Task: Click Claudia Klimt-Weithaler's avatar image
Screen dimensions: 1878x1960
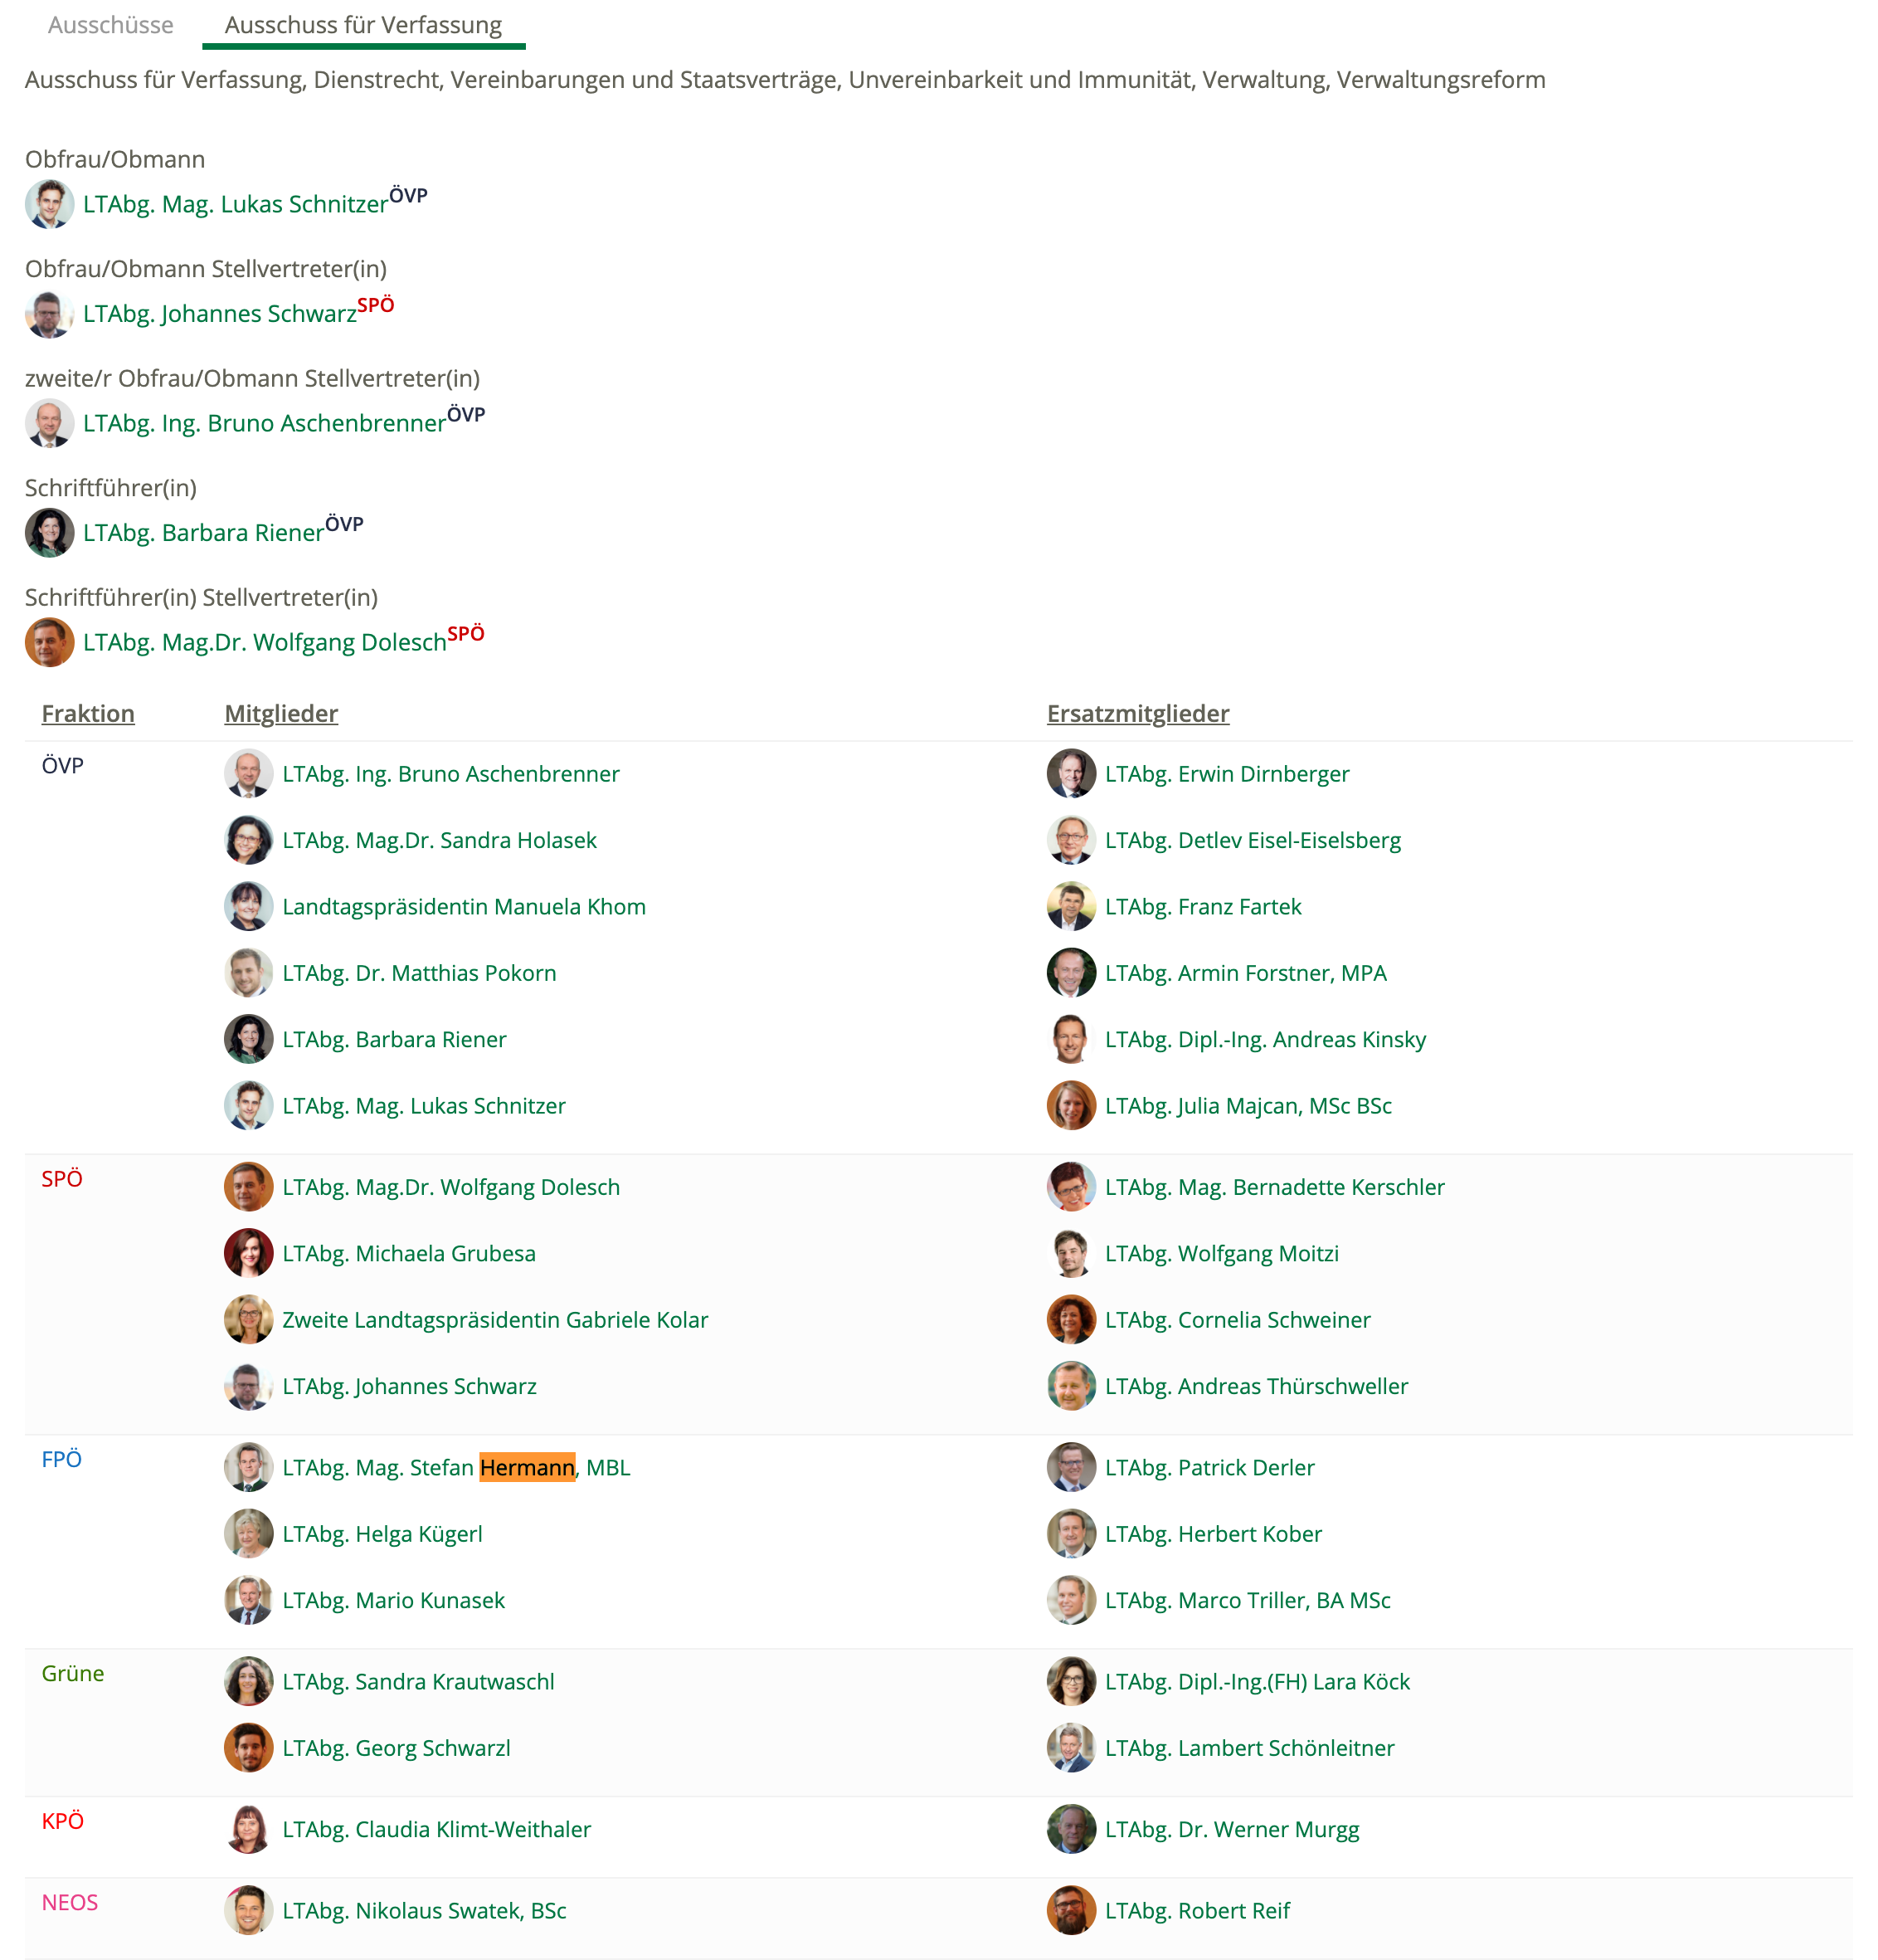Action: [x=249, y=1829]
